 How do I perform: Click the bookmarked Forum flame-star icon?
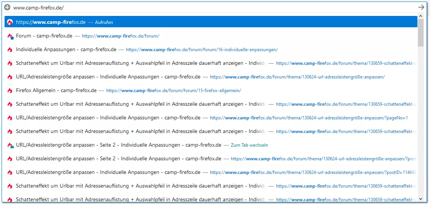point(10,36)
